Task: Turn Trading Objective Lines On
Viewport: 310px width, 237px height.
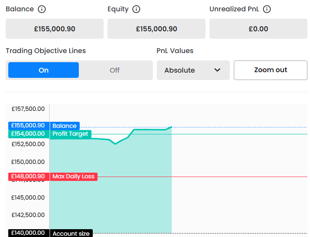Action: [44, 70]
